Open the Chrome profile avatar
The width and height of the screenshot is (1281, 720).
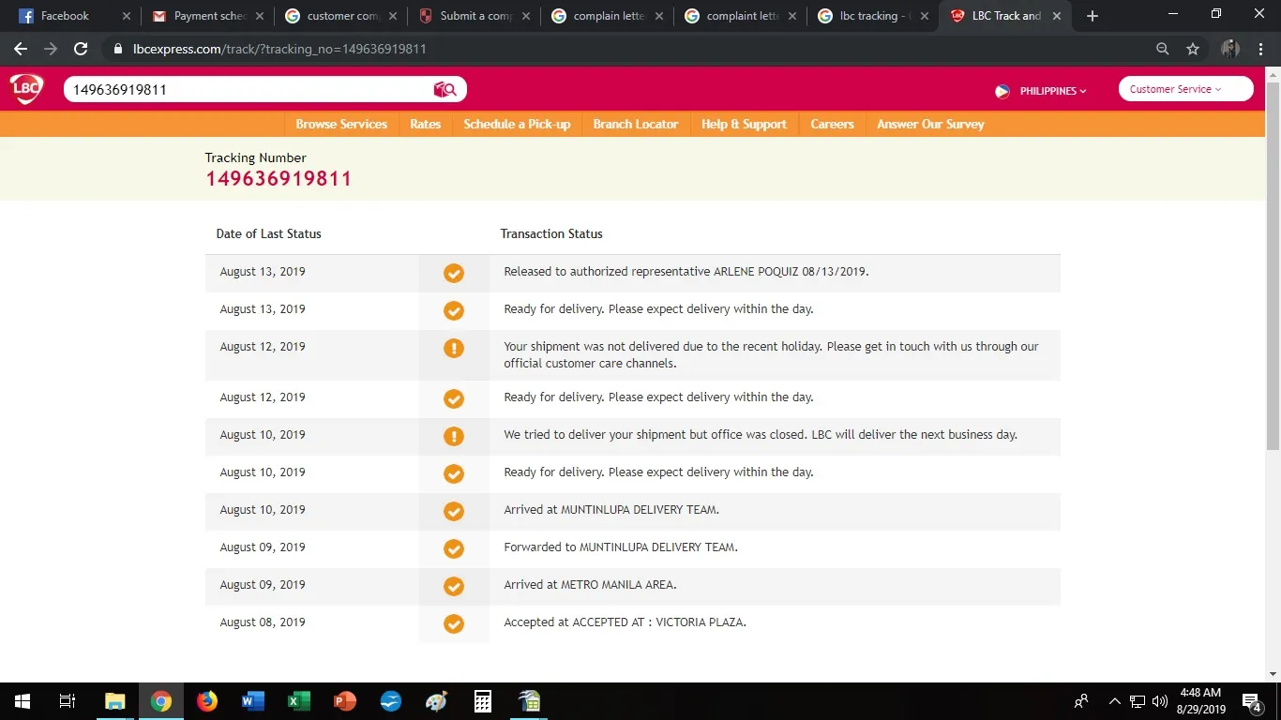pyautogui.click(x=1230, y=49)
